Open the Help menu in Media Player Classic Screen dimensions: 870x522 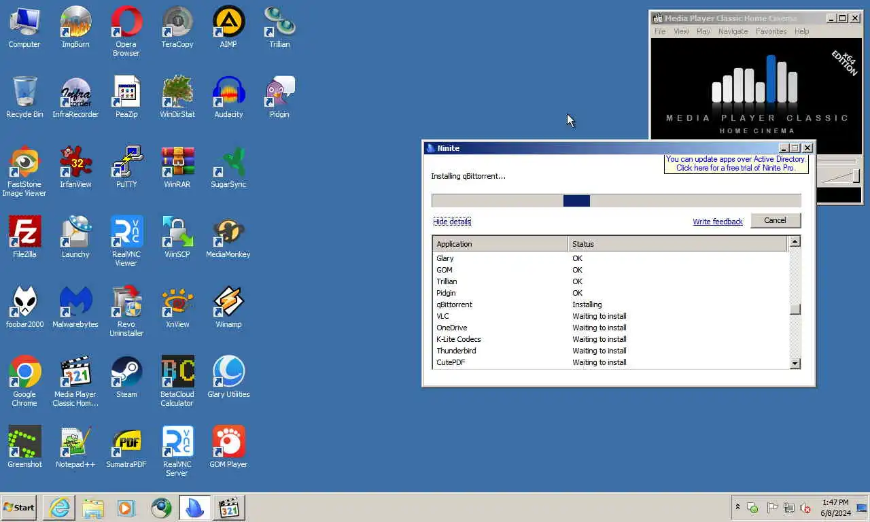pos(802,31)
